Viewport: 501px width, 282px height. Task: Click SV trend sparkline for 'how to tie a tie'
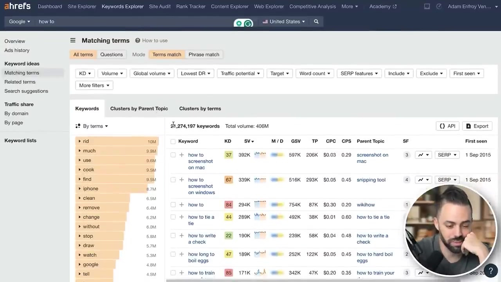[260, 216]
